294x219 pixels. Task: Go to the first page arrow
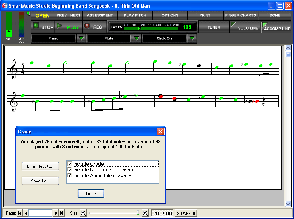(x=20, y=213)
